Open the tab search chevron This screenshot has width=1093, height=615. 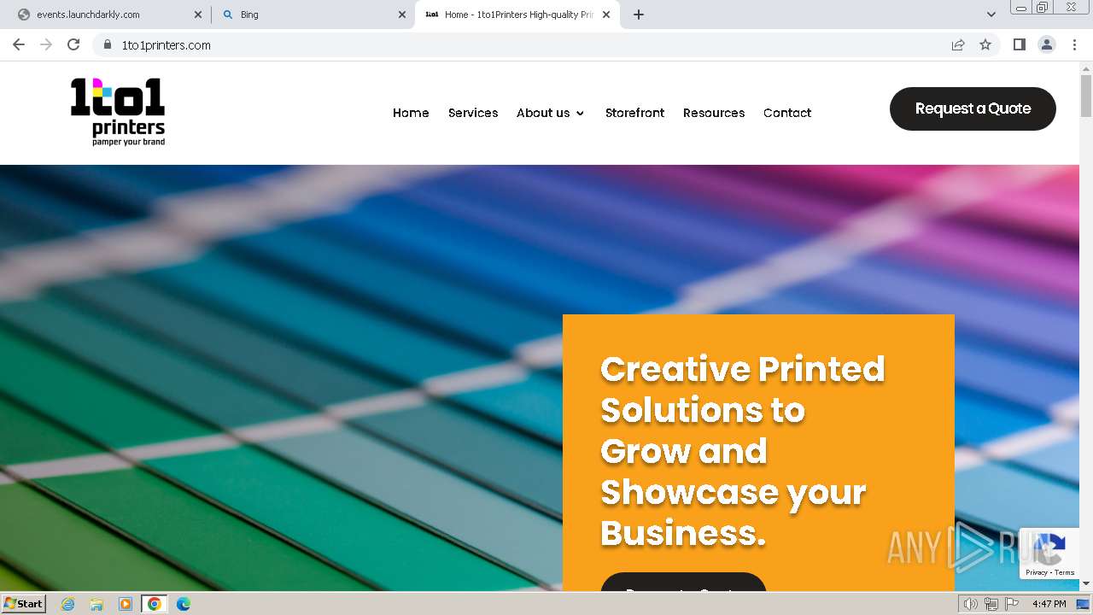[x=991, y=15]
